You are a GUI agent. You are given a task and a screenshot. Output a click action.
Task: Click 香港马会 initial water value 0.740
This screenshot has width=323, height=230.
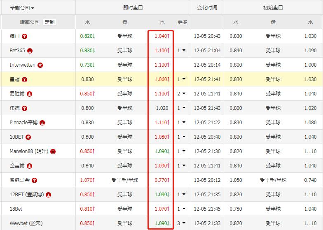311,180
